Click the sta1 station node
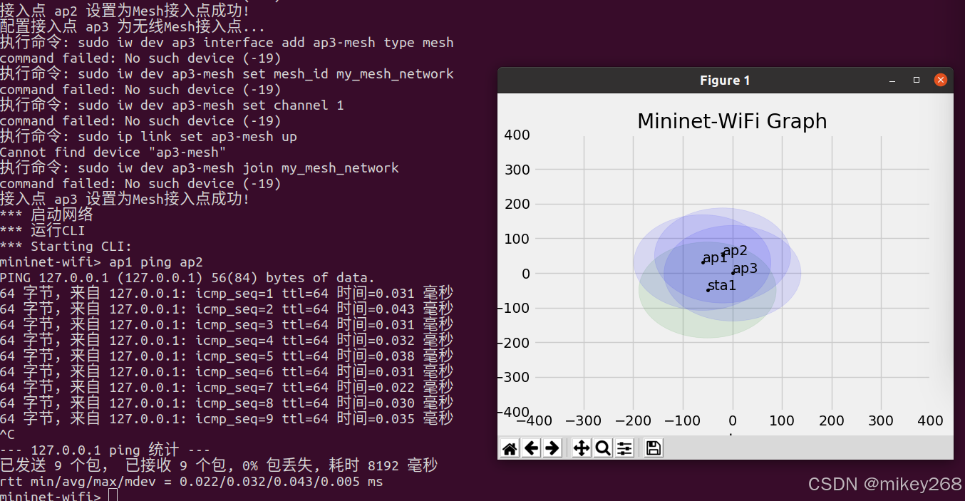This screenshot has height=501, width=965. [x=721, y=285]
